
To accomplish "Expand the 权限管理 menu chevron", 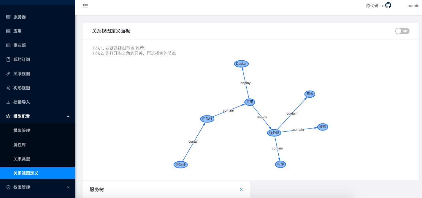I will coord(68,187).
